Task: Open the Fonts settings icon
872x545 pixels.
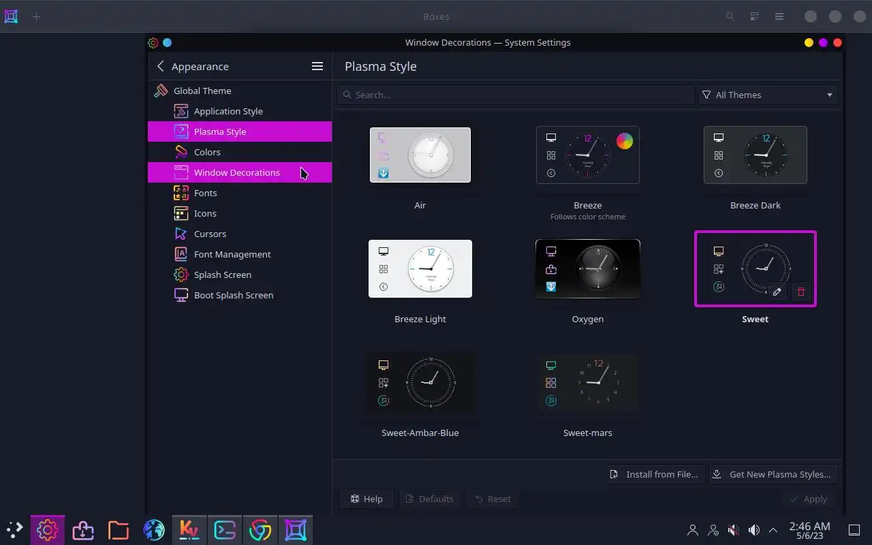Action: (x=181, y=193)
